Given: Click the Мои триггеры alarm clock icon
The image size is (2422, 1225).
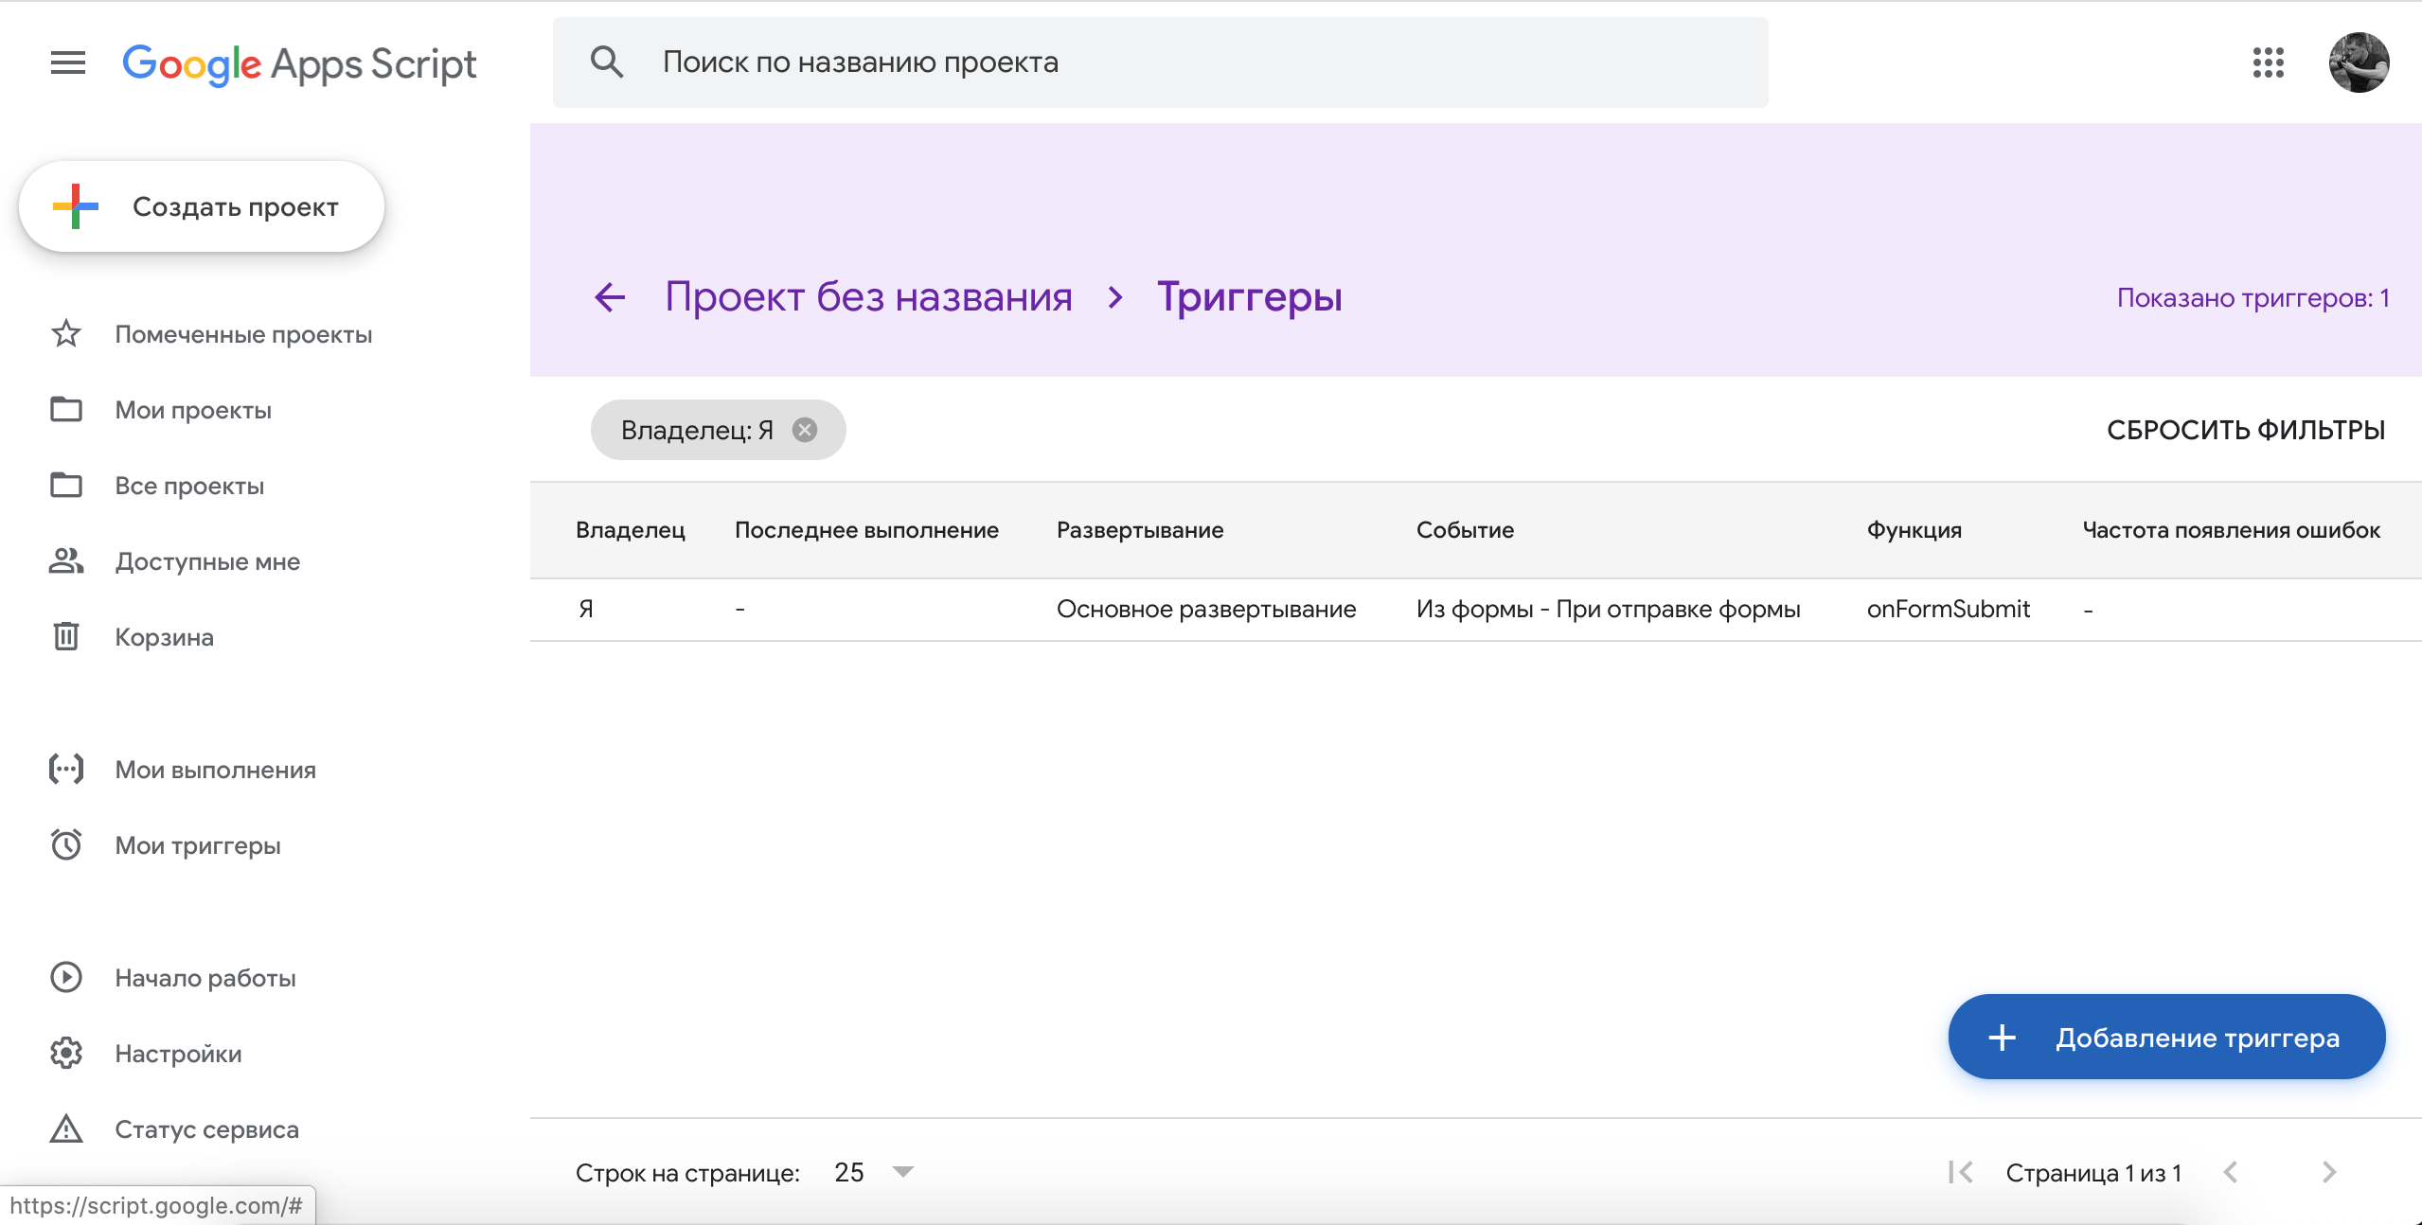Looking at the screenshot, I should [x=66, y=844].
